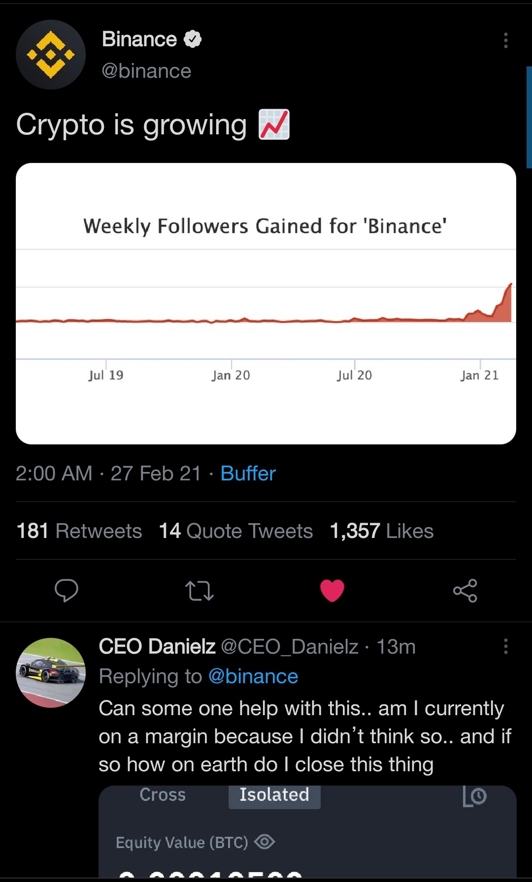Select the Isolated margin tab
The height and width of the screenshot is (882, 532).
tap(274, 795)
